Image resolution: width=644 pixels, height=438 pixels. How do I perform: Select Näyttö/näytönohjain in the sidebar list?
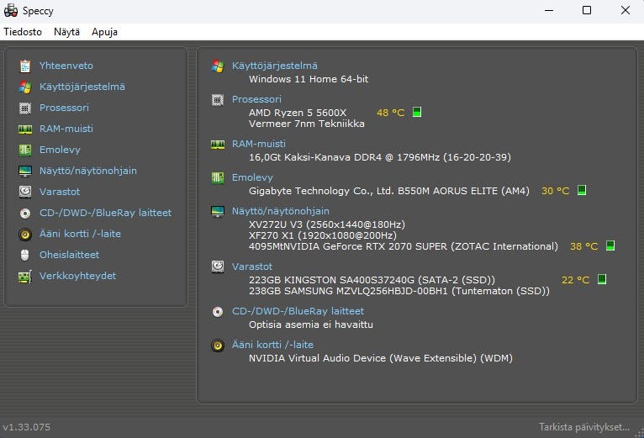tap(87, 171)
